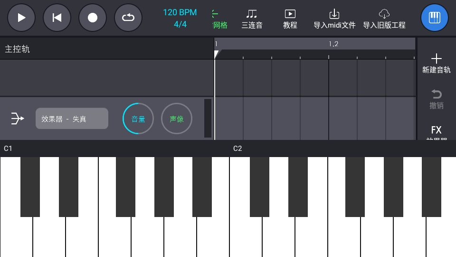Start recording with the Record button
The height and width of the screenshot is (257, 456).
tap(93, 18)
